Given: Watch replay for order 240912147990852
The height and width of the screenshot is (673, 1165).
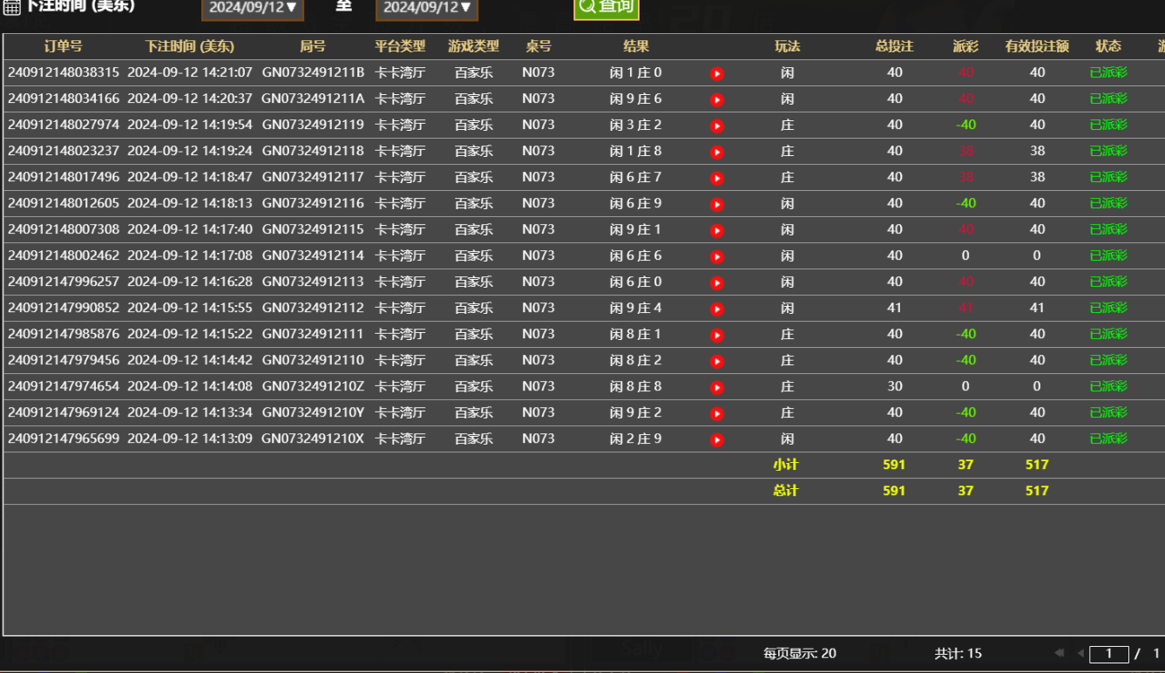Looking at the screenshot, I should pyautogui.click(x=717, y=309).
